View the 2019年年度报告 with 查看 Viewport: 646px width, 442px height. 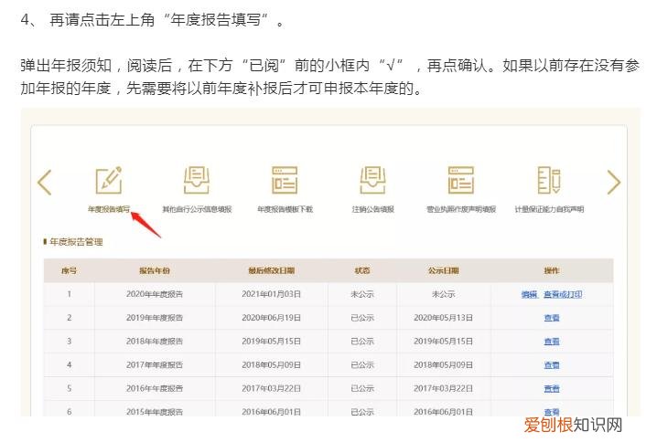(552, 318)
